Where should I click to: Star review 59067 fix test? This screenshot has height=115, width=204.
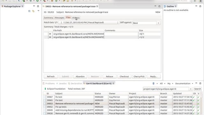tap(45, 97)
